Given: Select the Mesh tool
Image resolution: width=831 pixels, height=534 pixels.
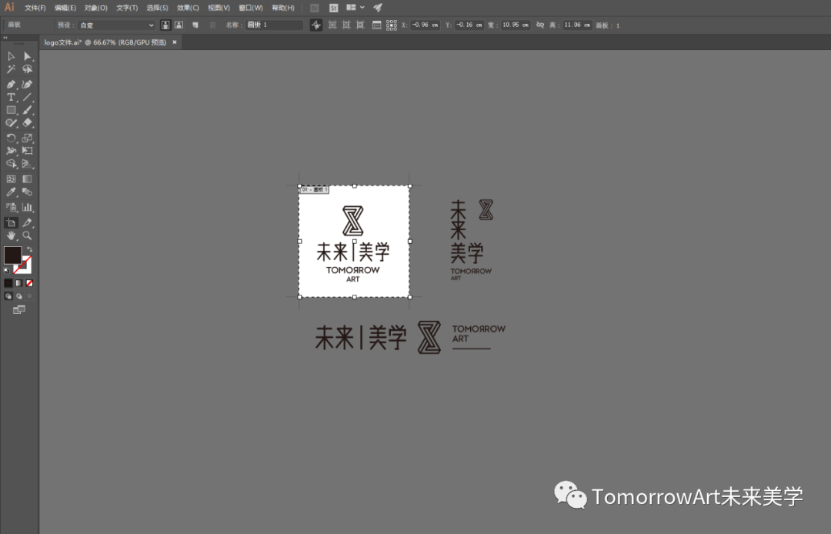Looking at the screenshot, I should click(x=11, y=179).
